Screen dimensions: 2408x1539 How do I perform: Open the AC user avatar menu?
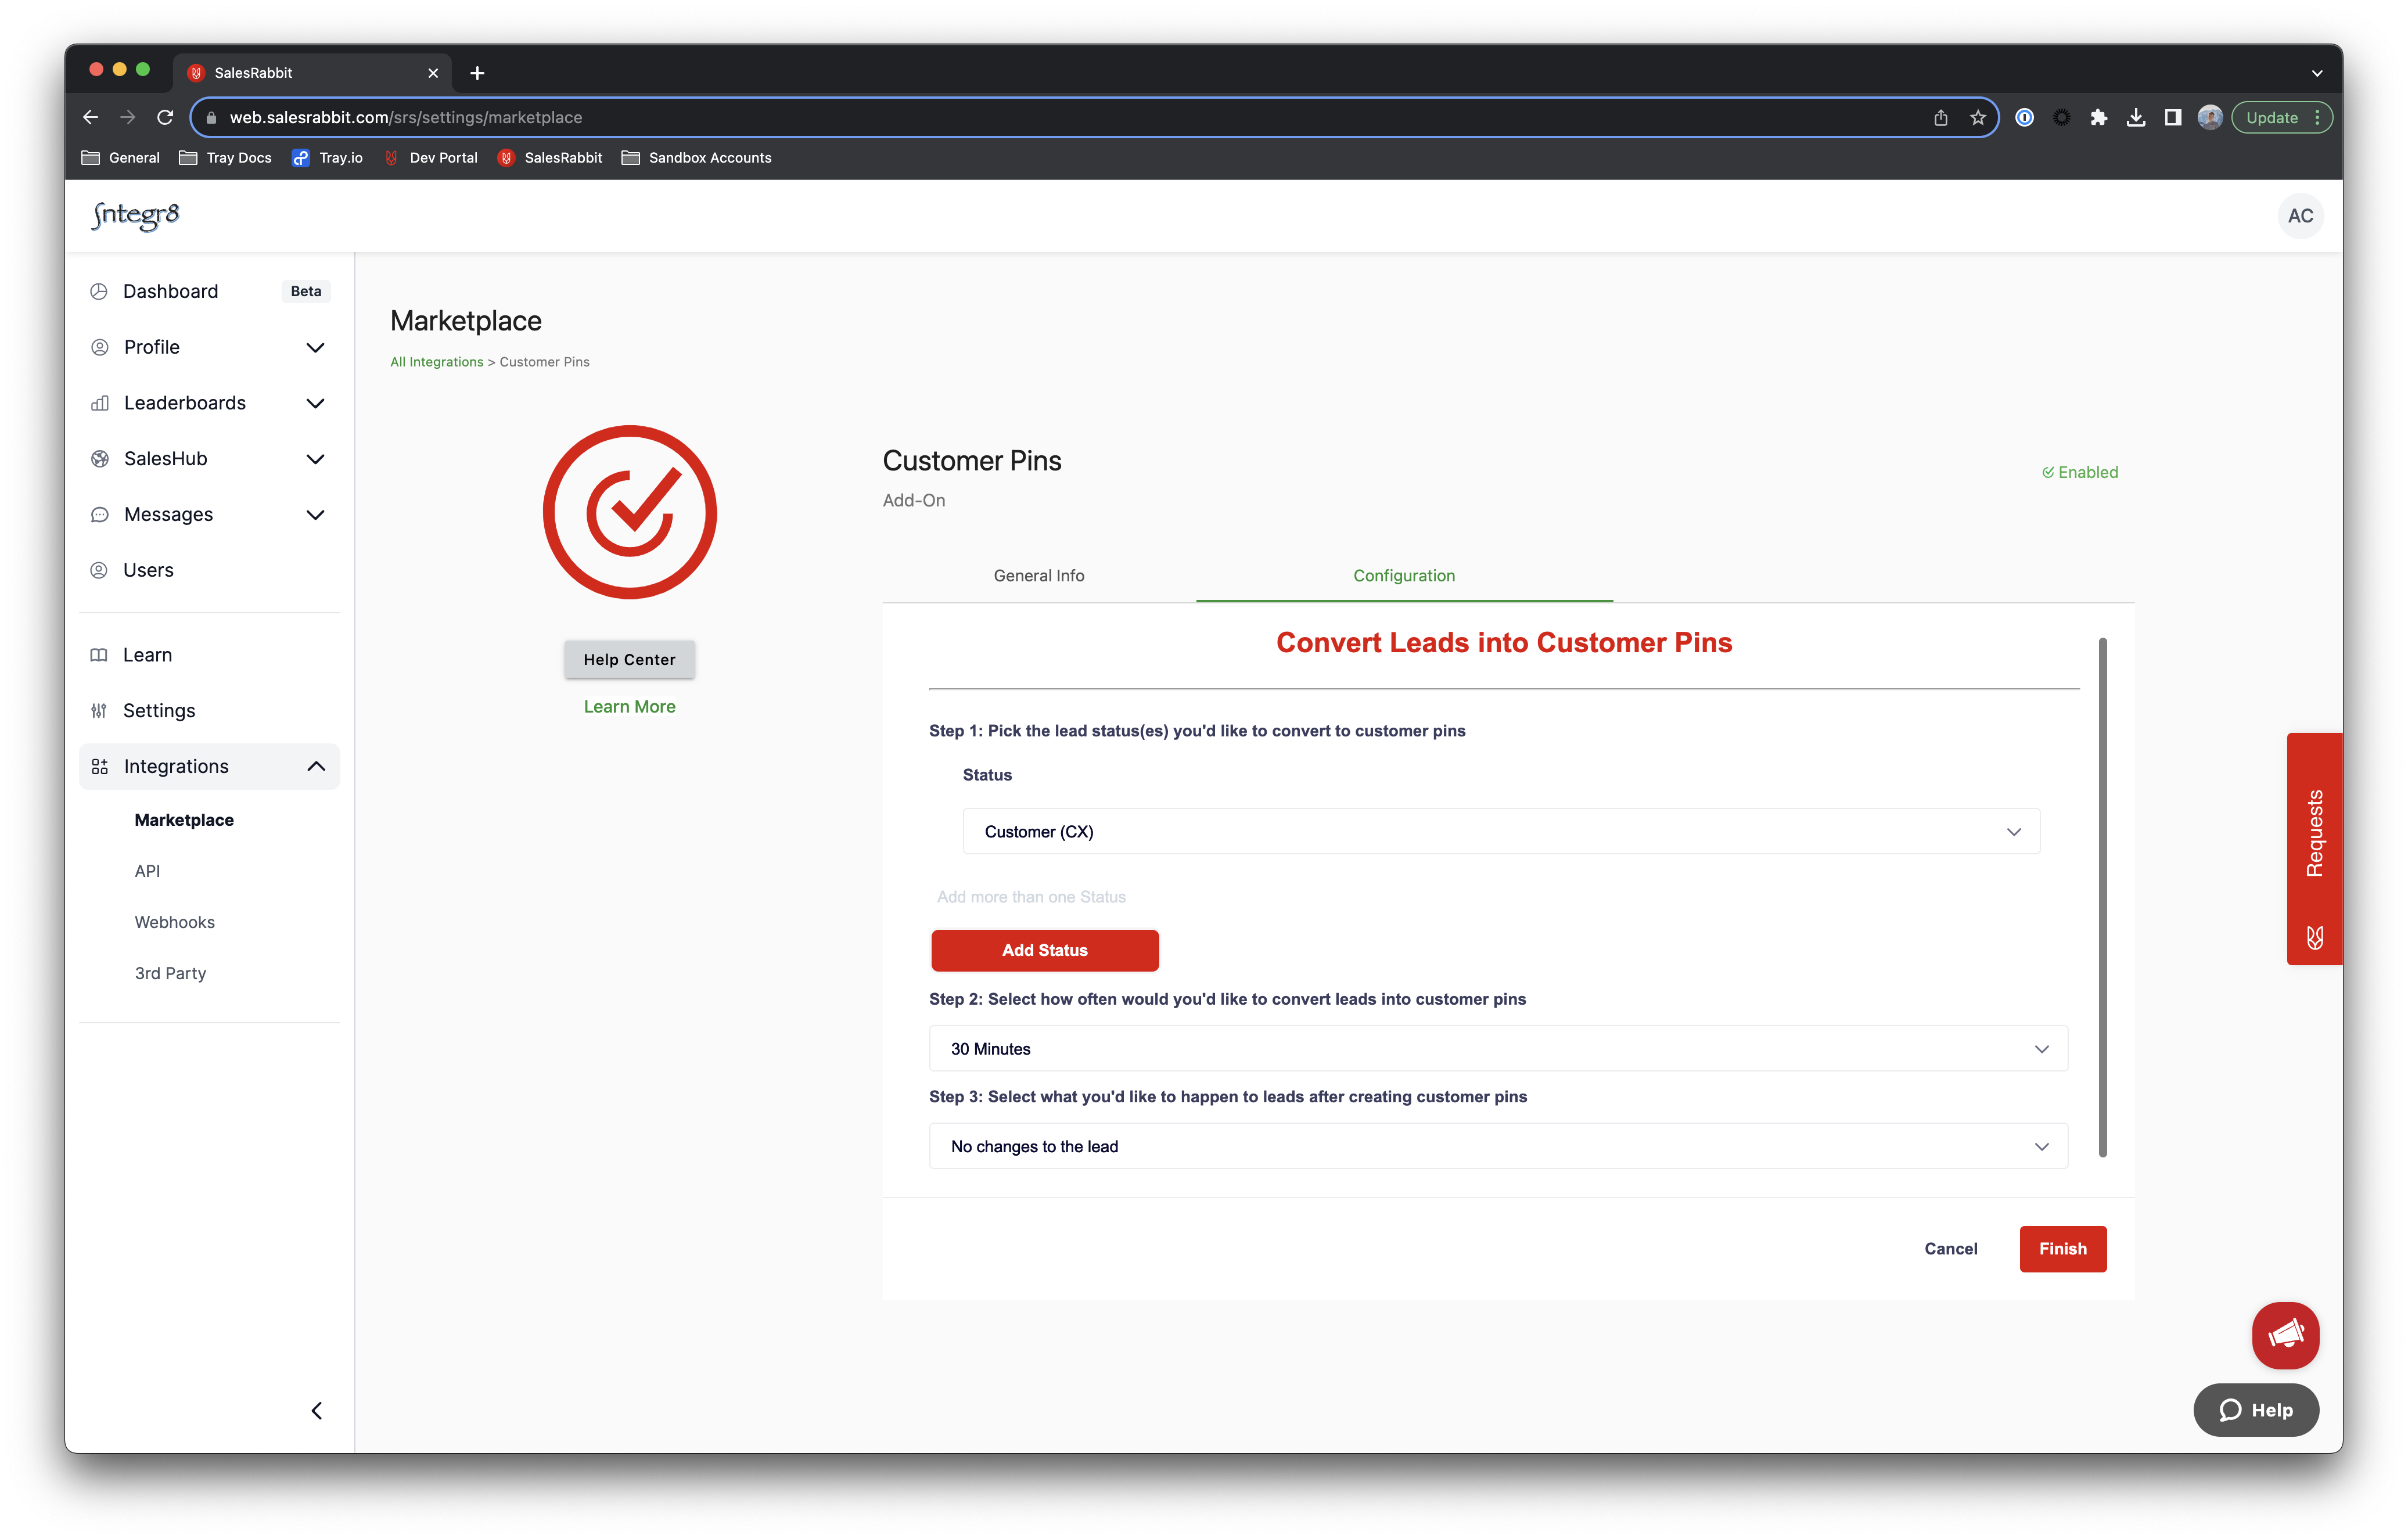coord(2300,215)
